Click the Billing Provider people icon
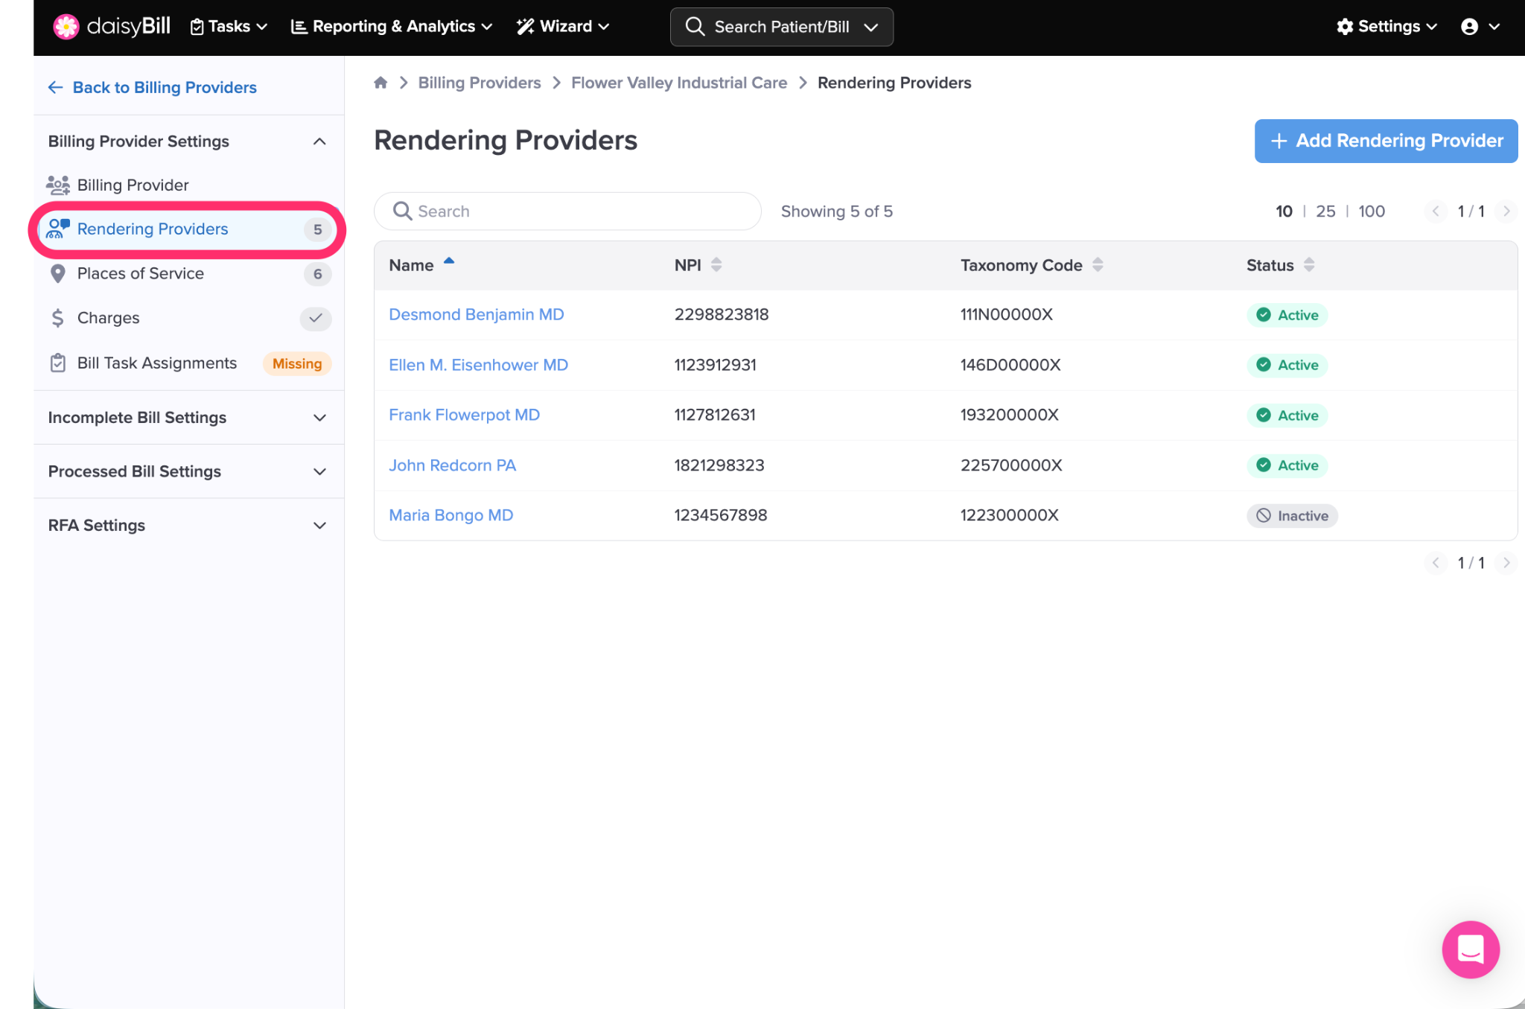Image resolution: width=1525 pixels, height=1009 pixels. tap(57, 185)
